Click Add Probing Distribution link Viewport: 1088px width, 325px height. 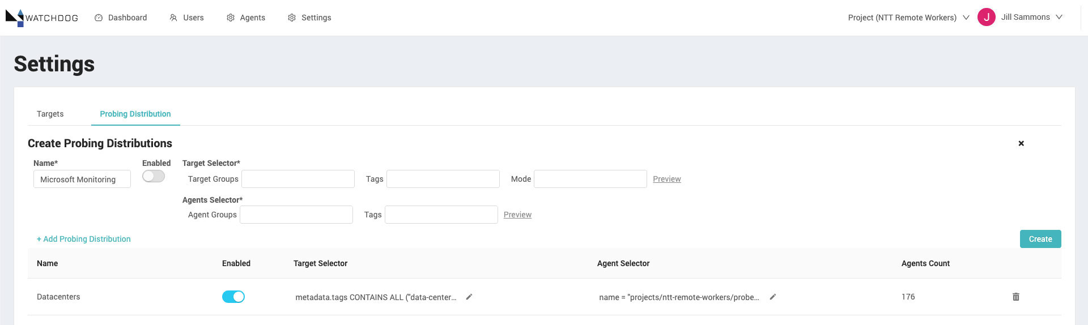coord(84,239)
